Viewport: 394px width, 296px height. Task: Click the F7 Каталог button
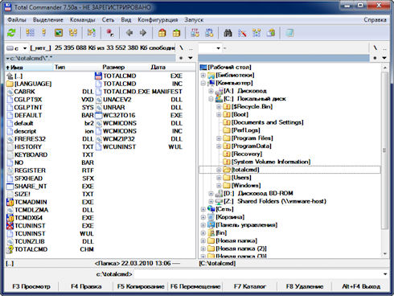click(x=250, y=286)
